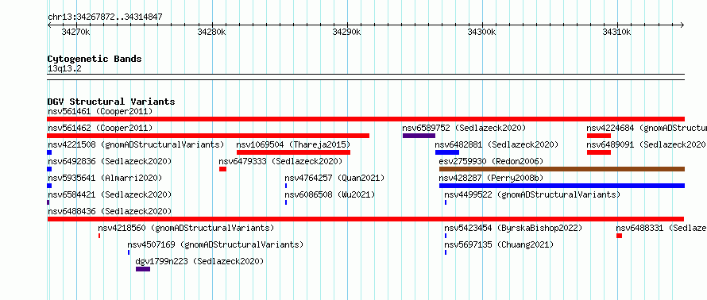
Task: Click the nsv6488436 (Sedlazeck2020) label
Action: 110,211
